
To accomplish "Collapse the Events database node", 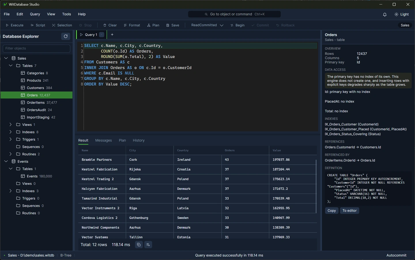I will pyautogui.click(x=6, y=162).
